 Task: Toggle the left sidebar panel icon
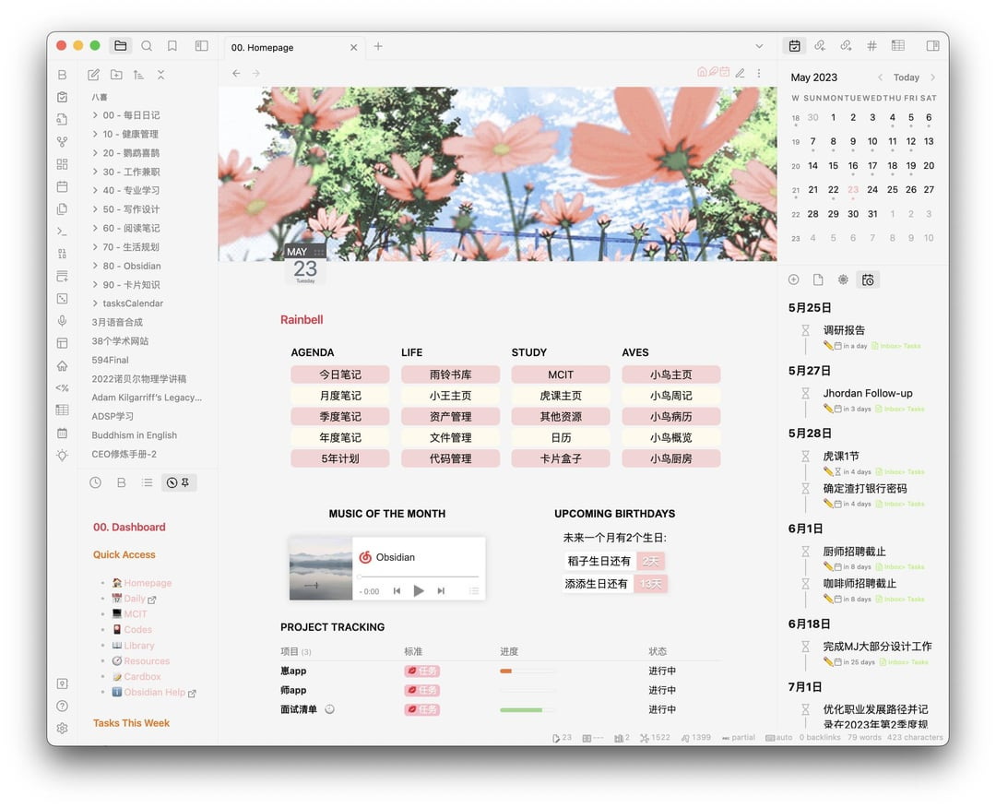pyautogui.click(x=201, y=46)
